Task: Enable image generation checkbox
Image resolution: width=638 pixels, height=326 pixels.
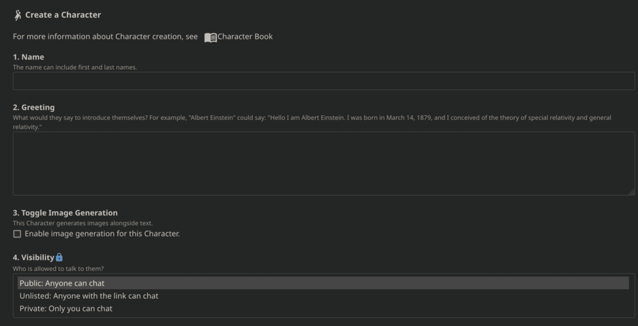Action: coord(17,234)
